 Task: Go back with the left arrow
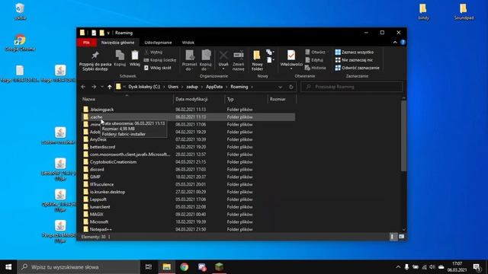coord(83,87)
